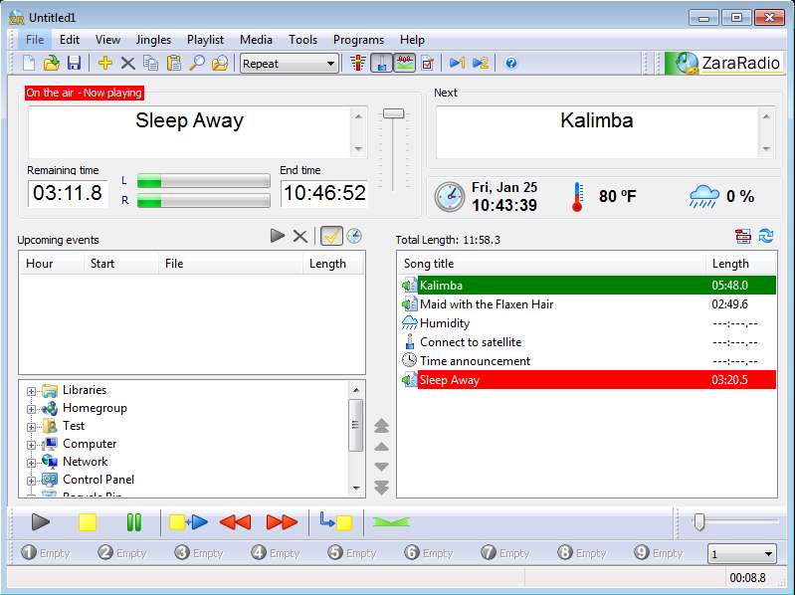Select the Humidity item in the playlist
795x595 pixels.
pos(588,322)
